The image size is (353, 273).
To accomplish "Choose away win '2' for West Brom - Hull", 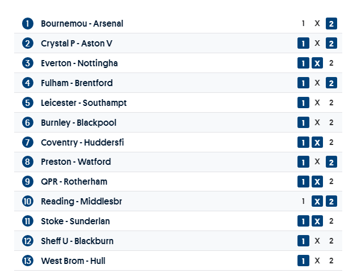I will [331, 261].
